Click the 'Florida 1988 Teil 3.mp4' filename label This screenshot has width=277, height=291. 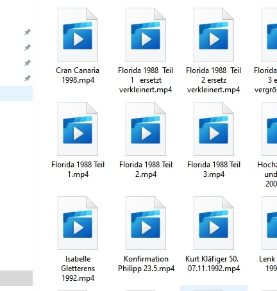[214, 169]
